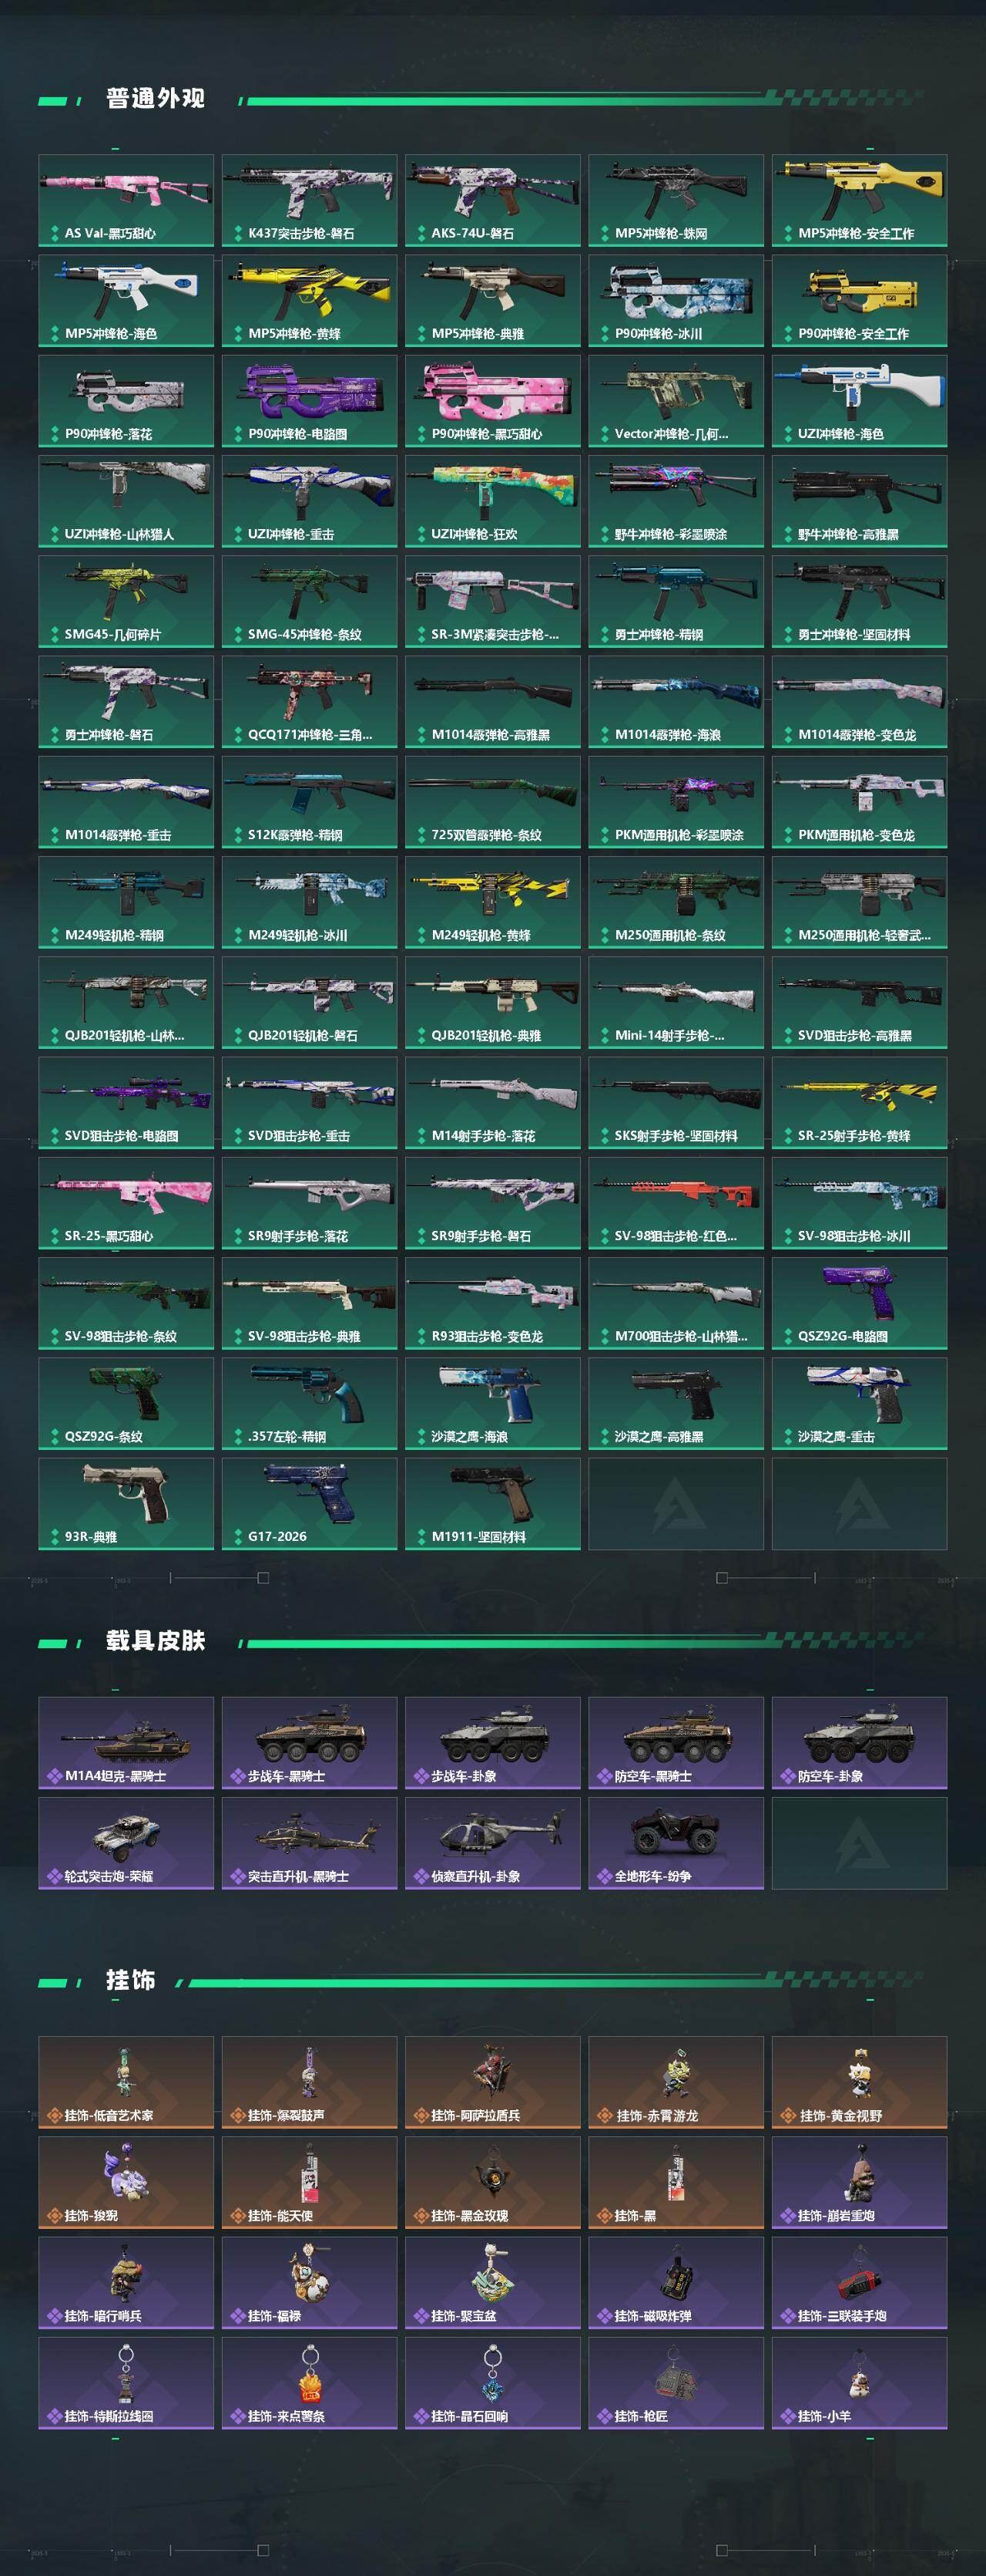986x2576 pixels.
Task: Click the 普通外观 section heading
Action: point(156,98)
